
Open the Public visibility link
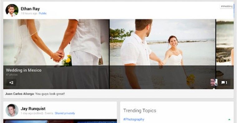(43, 13)
